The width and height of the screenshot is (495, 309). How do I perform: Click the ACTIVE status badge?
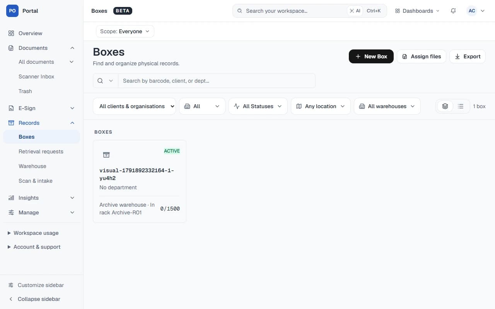172,151
